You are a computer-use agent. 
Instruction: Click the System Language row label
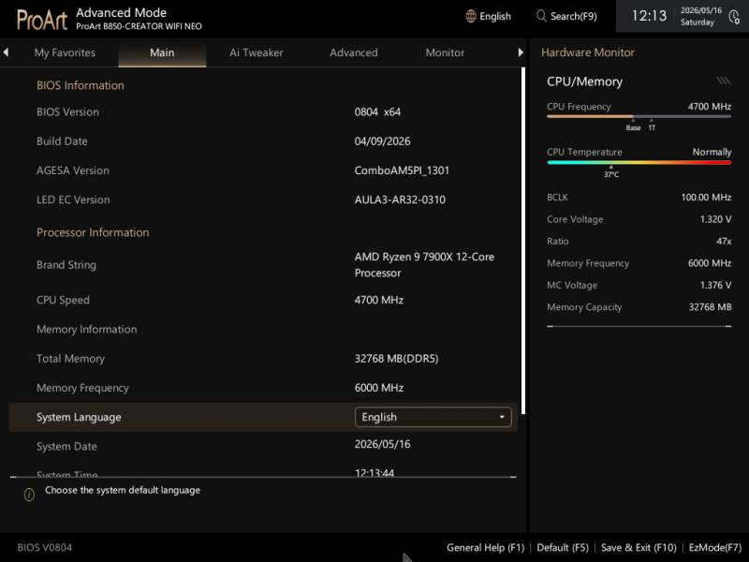coord(79,417)
